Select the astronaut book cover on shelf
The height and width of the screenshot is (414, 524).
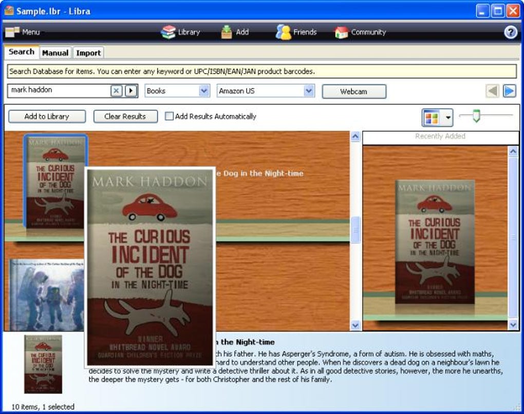46,295
